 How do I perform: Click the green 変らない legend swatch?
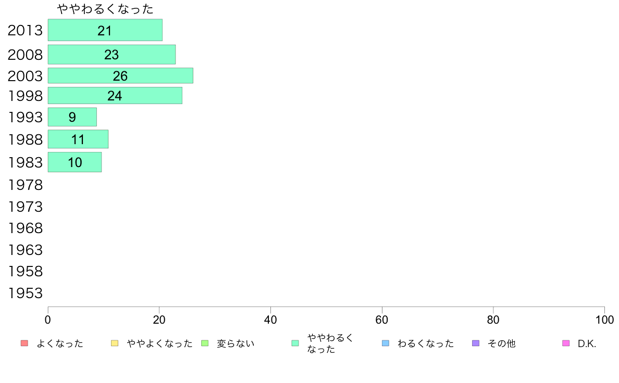205,343
